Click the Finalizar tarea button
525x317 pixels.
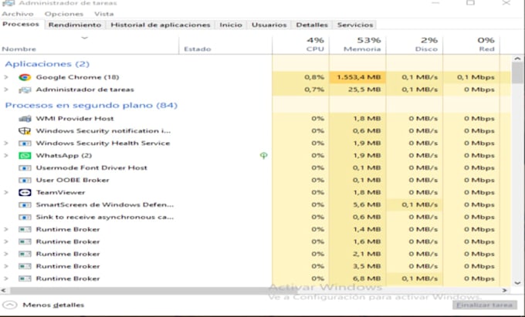[x=484, y=305]
